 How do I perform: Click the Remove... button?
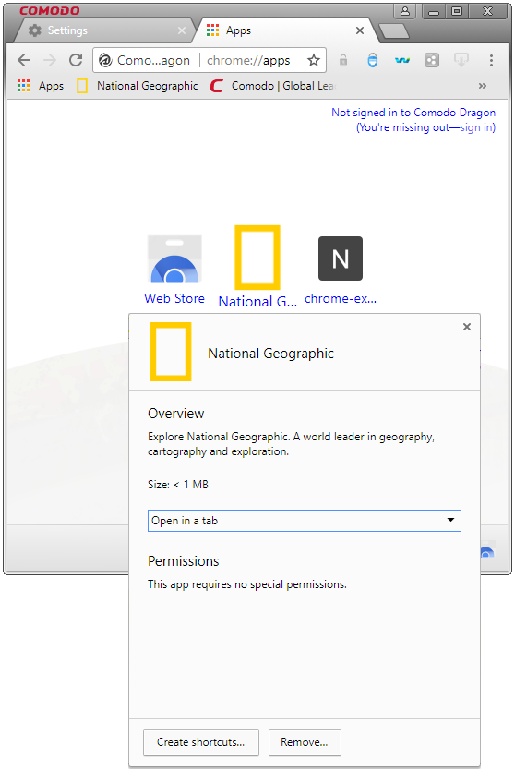(305, 742)
